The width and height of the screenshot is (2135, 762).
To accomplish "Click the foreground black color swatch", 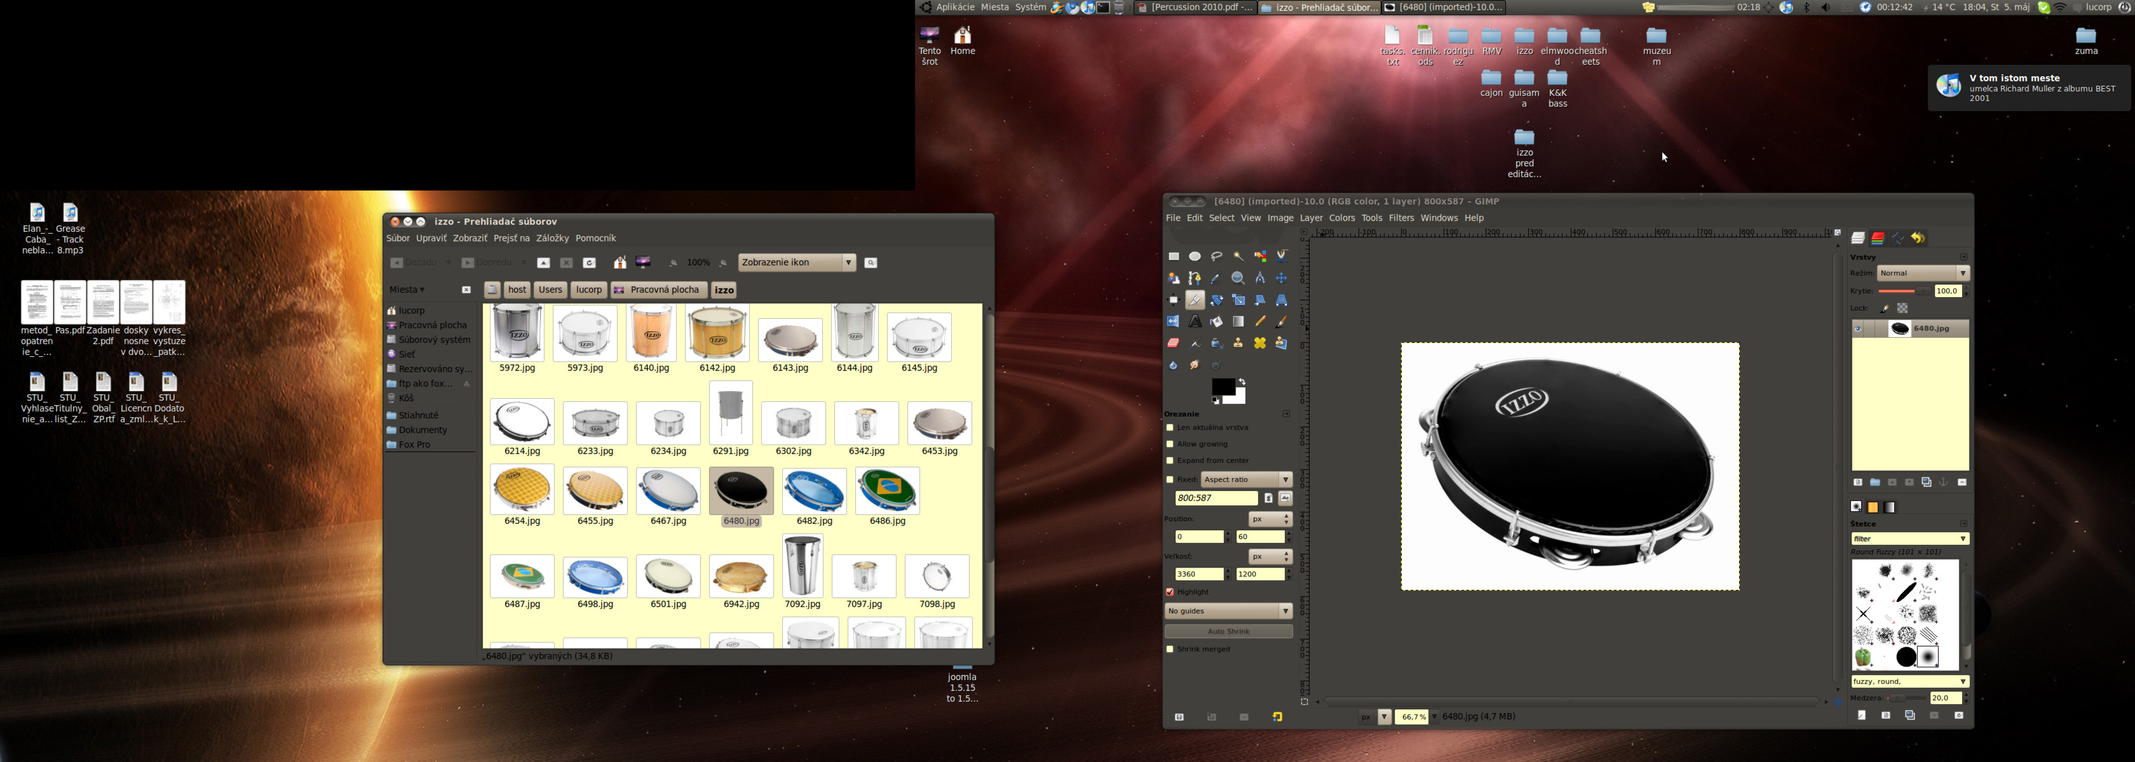I will coord(1224,386).
